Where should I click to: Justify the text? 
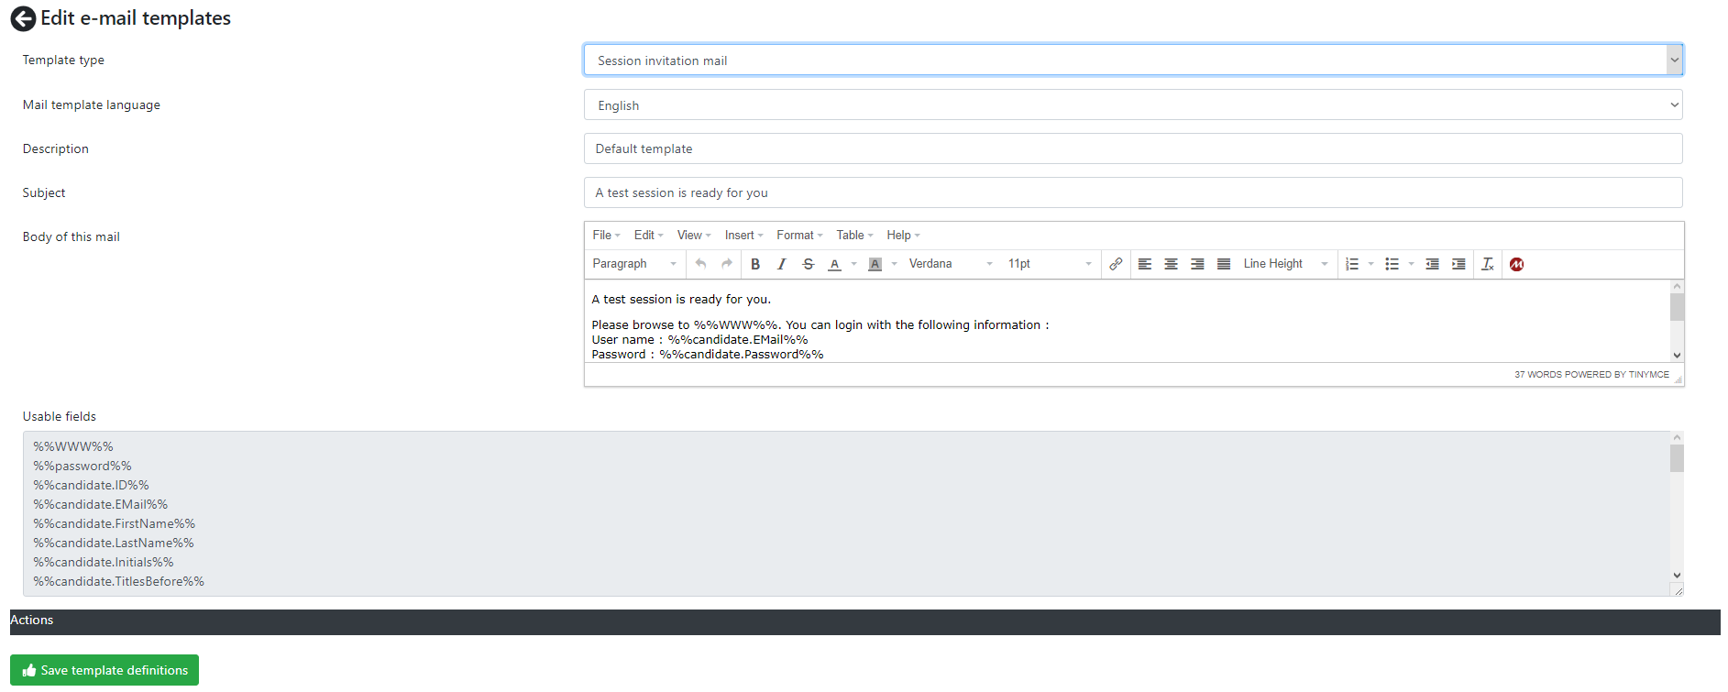click(1224, 264)
